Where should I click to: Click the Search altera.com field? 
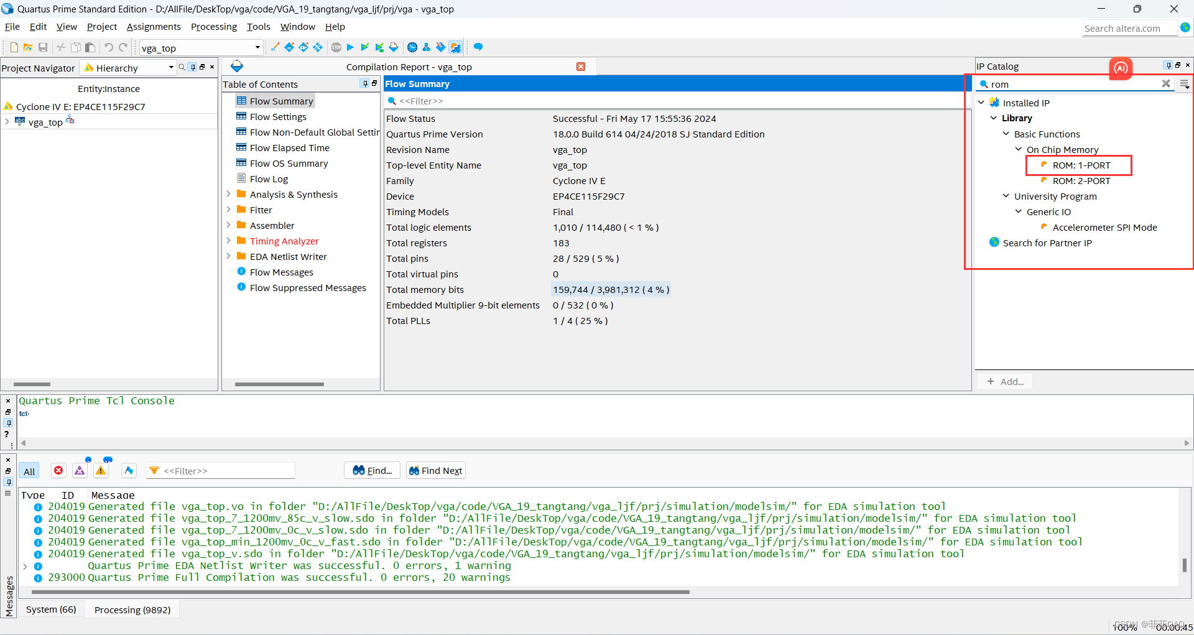pyautogui.click(x=1130, y=28)
